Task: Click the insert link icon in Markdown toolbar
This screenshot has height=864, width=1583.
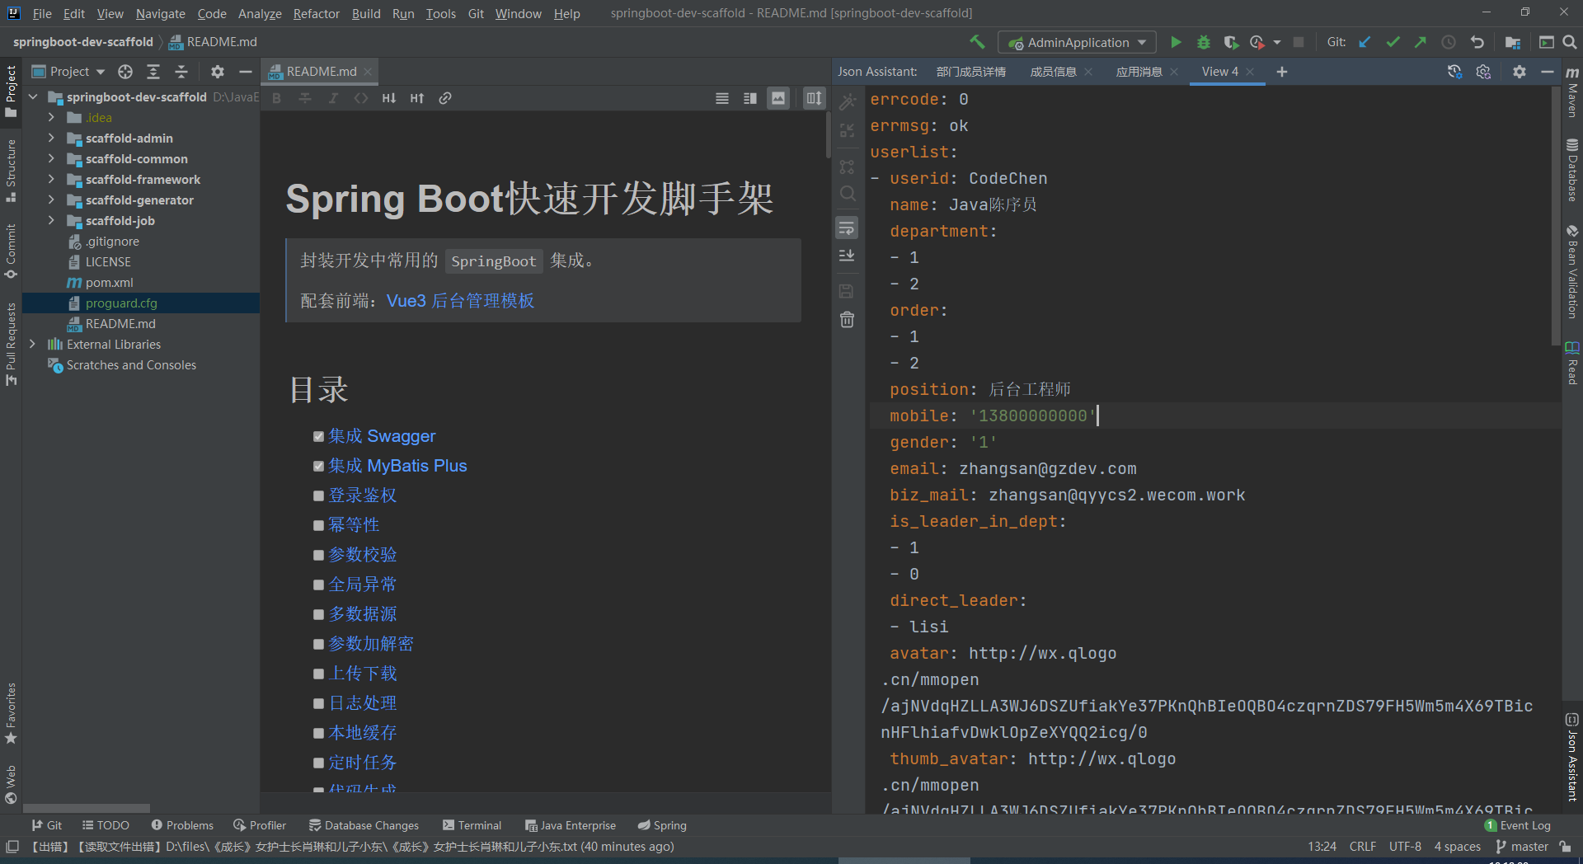Action: click(x=444, y=98)
